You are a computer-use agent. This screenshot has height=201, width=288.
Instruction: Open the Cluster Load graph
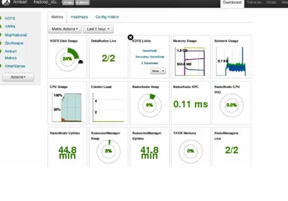(x=108, y=107)
